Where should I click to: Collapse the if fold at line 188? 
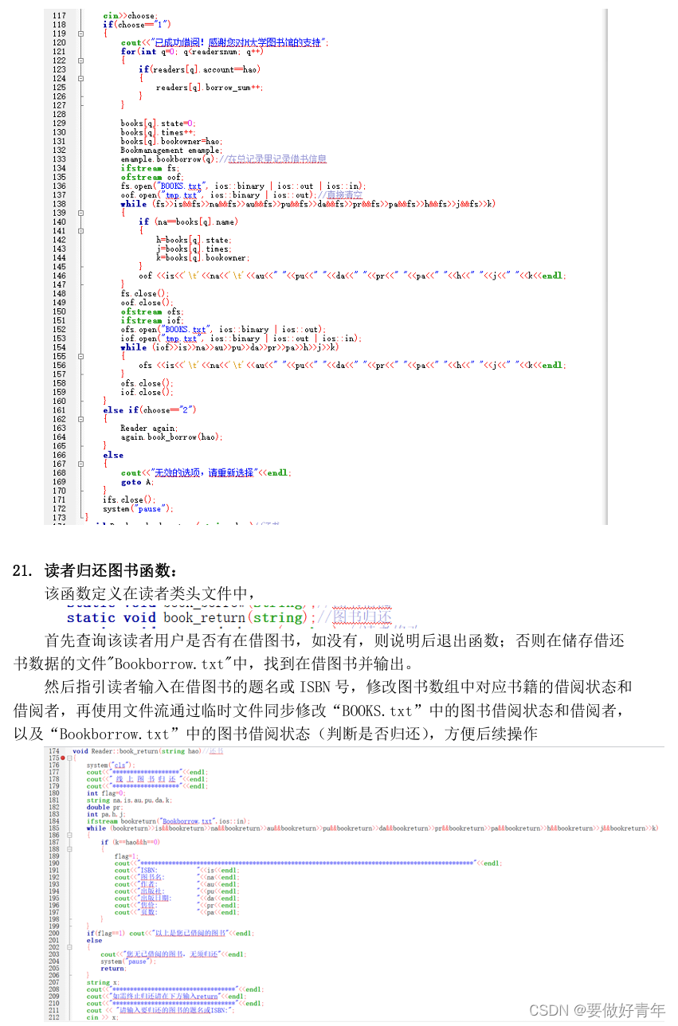point(69,849)
